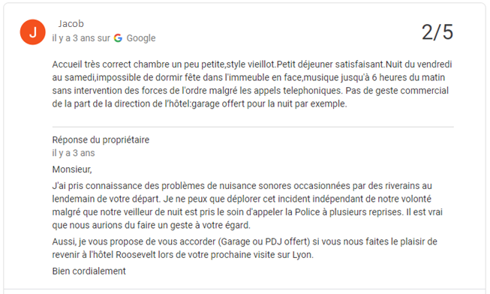
Task: Click review line 'au samedi,impossible de dormir'
Action: 248,77
